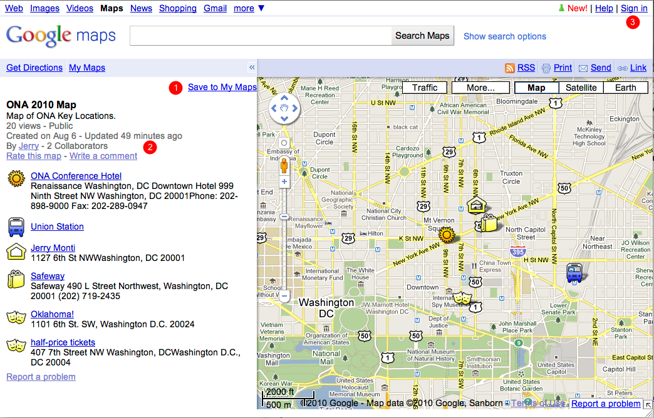Image resolution: width=654 pixels, height=418 pixels.
Task: Click the Send link
Action: coord(601,68)
